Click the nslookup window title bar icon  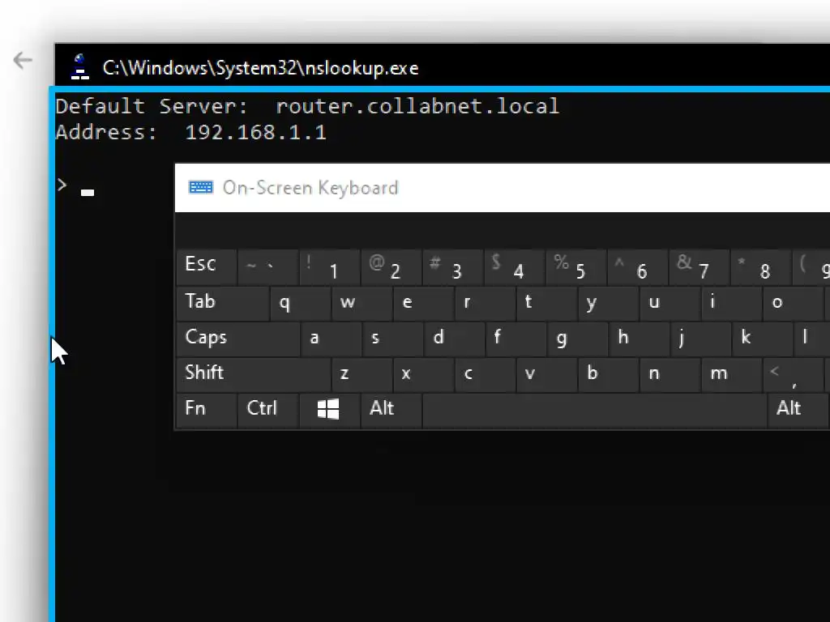80,66
